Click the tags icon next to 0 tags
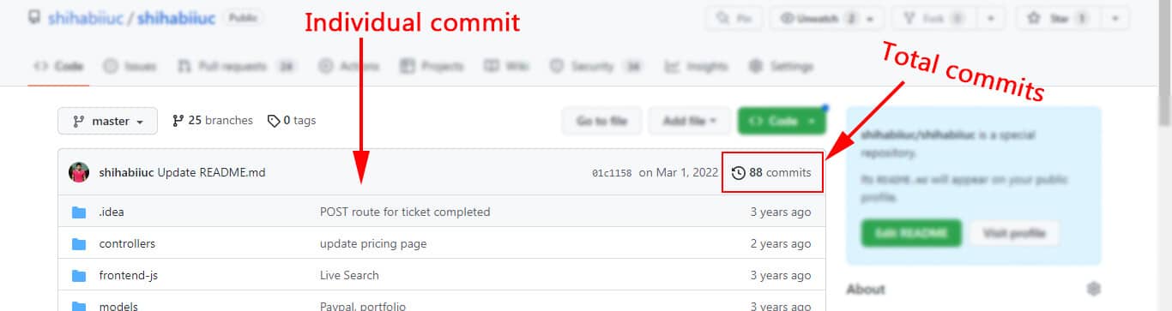This screenshot has height=311, width=1172. point(274,121)
